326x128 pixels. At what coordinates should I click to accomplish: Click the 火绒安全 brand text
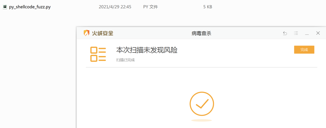pyautogui.click(x=103, y=33)
